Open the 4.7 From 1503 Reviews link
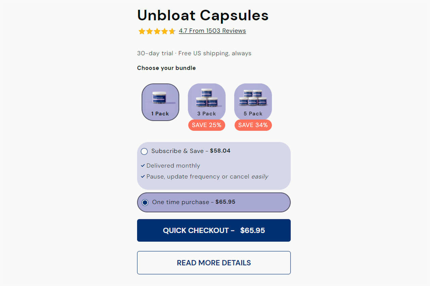Image resolution: width=430 pixels, height=286 pixels. pyautogui.click(x=212, y=31)
